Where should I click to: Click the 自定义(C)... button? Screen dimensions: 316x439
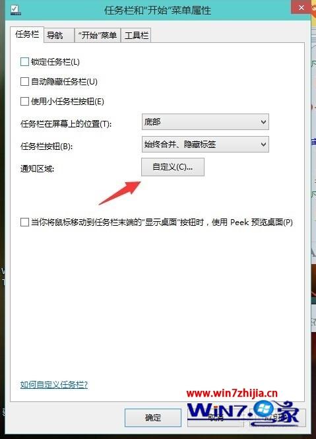click(x=173, y=167)
